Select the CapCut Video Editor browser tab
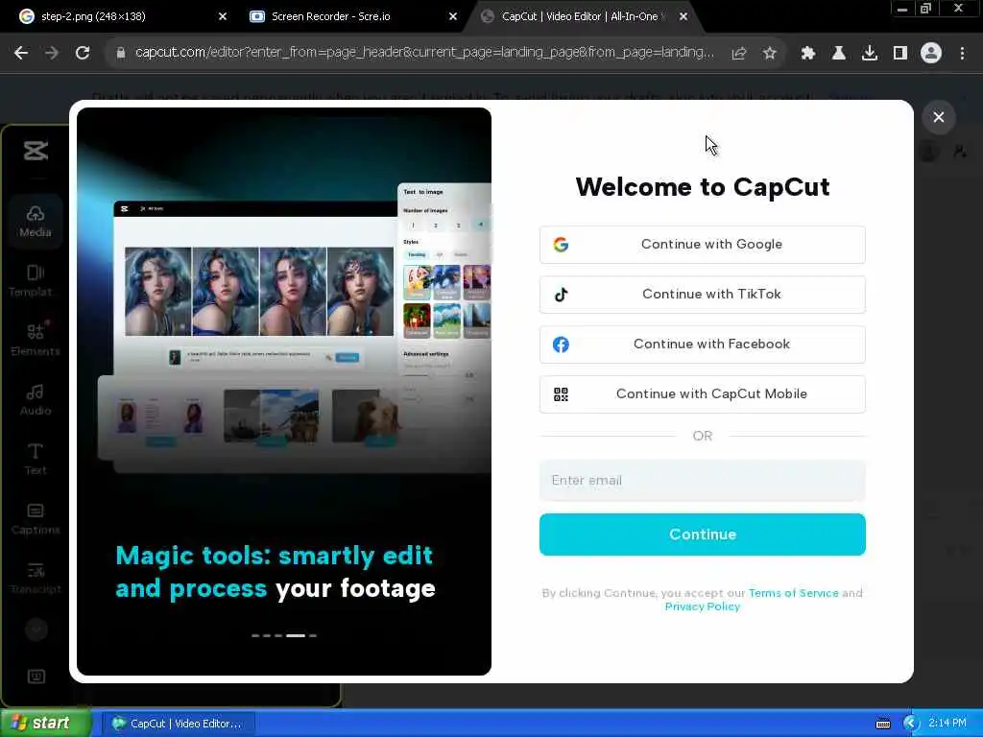 tap(579, 16)
